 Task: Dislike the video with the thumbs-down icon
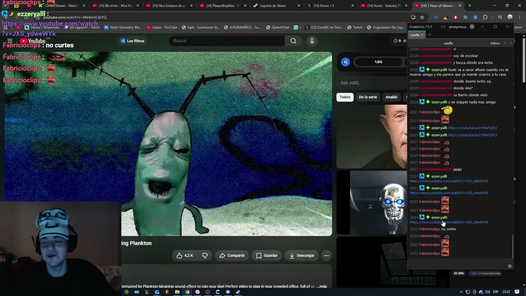tap(205, 256)
